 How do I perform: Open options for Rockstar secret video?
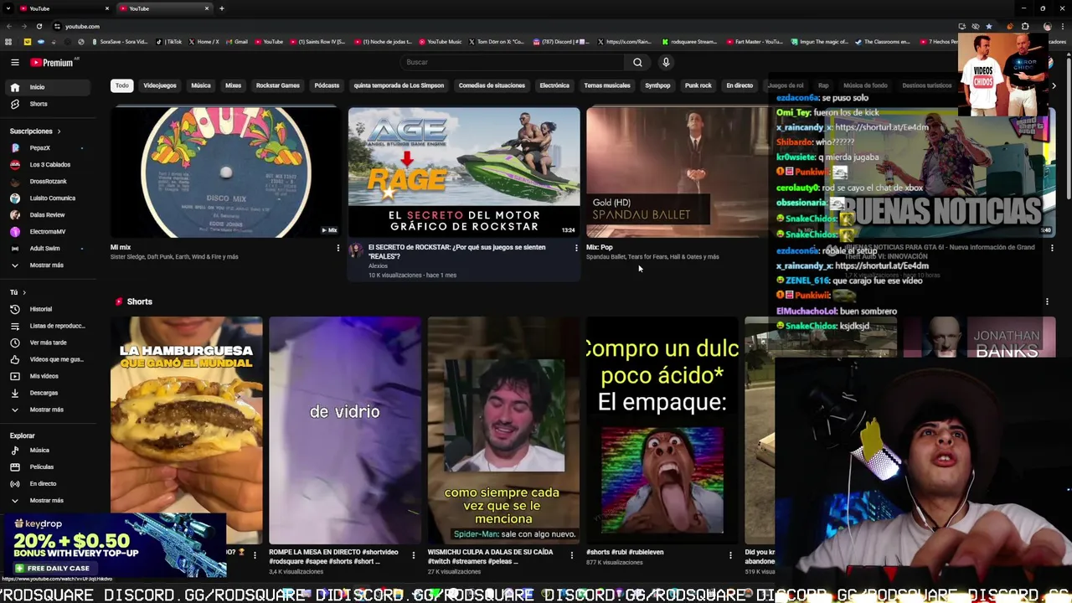click(x=575, y=248)
